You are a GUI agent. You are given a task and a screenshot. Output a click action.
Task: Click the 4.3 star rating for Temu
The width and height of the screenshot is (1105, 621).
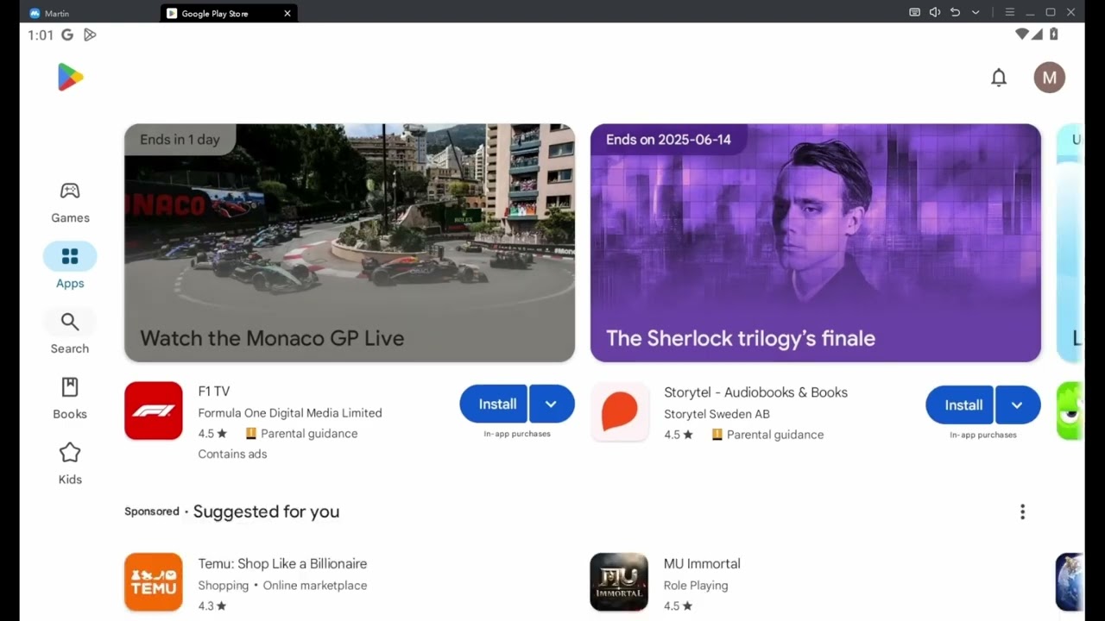coord(212,606)
